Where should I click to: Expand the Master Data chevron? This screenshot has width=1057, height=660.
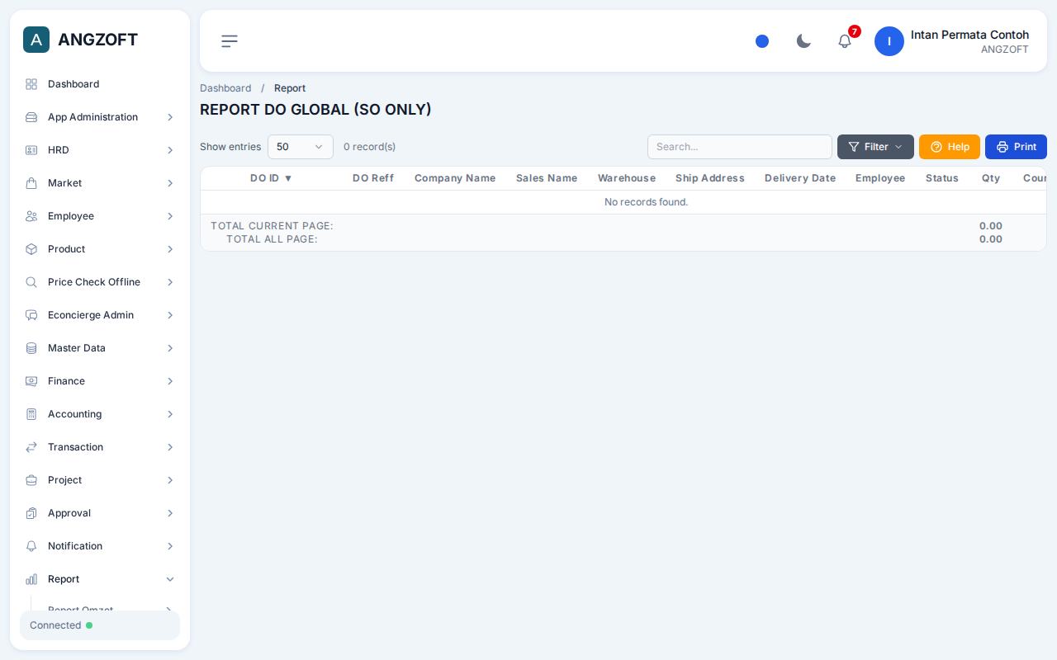[x=170, y=348]
